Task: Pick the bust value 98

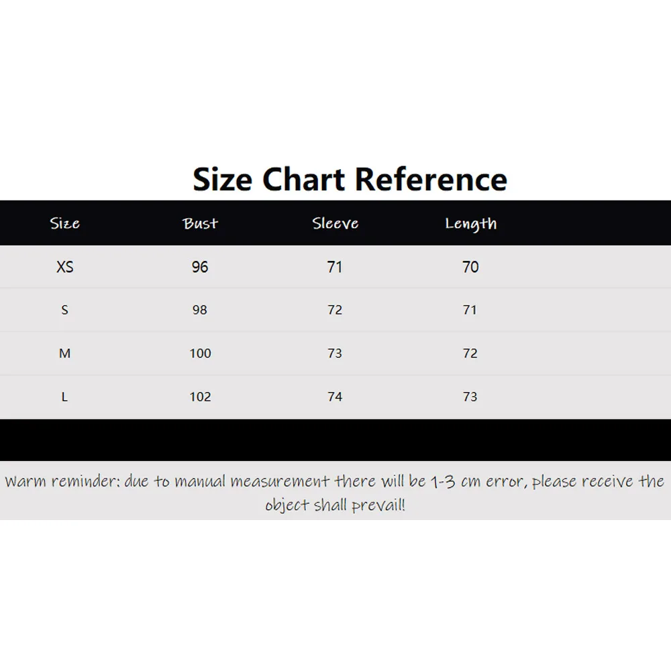Action: click(200, 310)
